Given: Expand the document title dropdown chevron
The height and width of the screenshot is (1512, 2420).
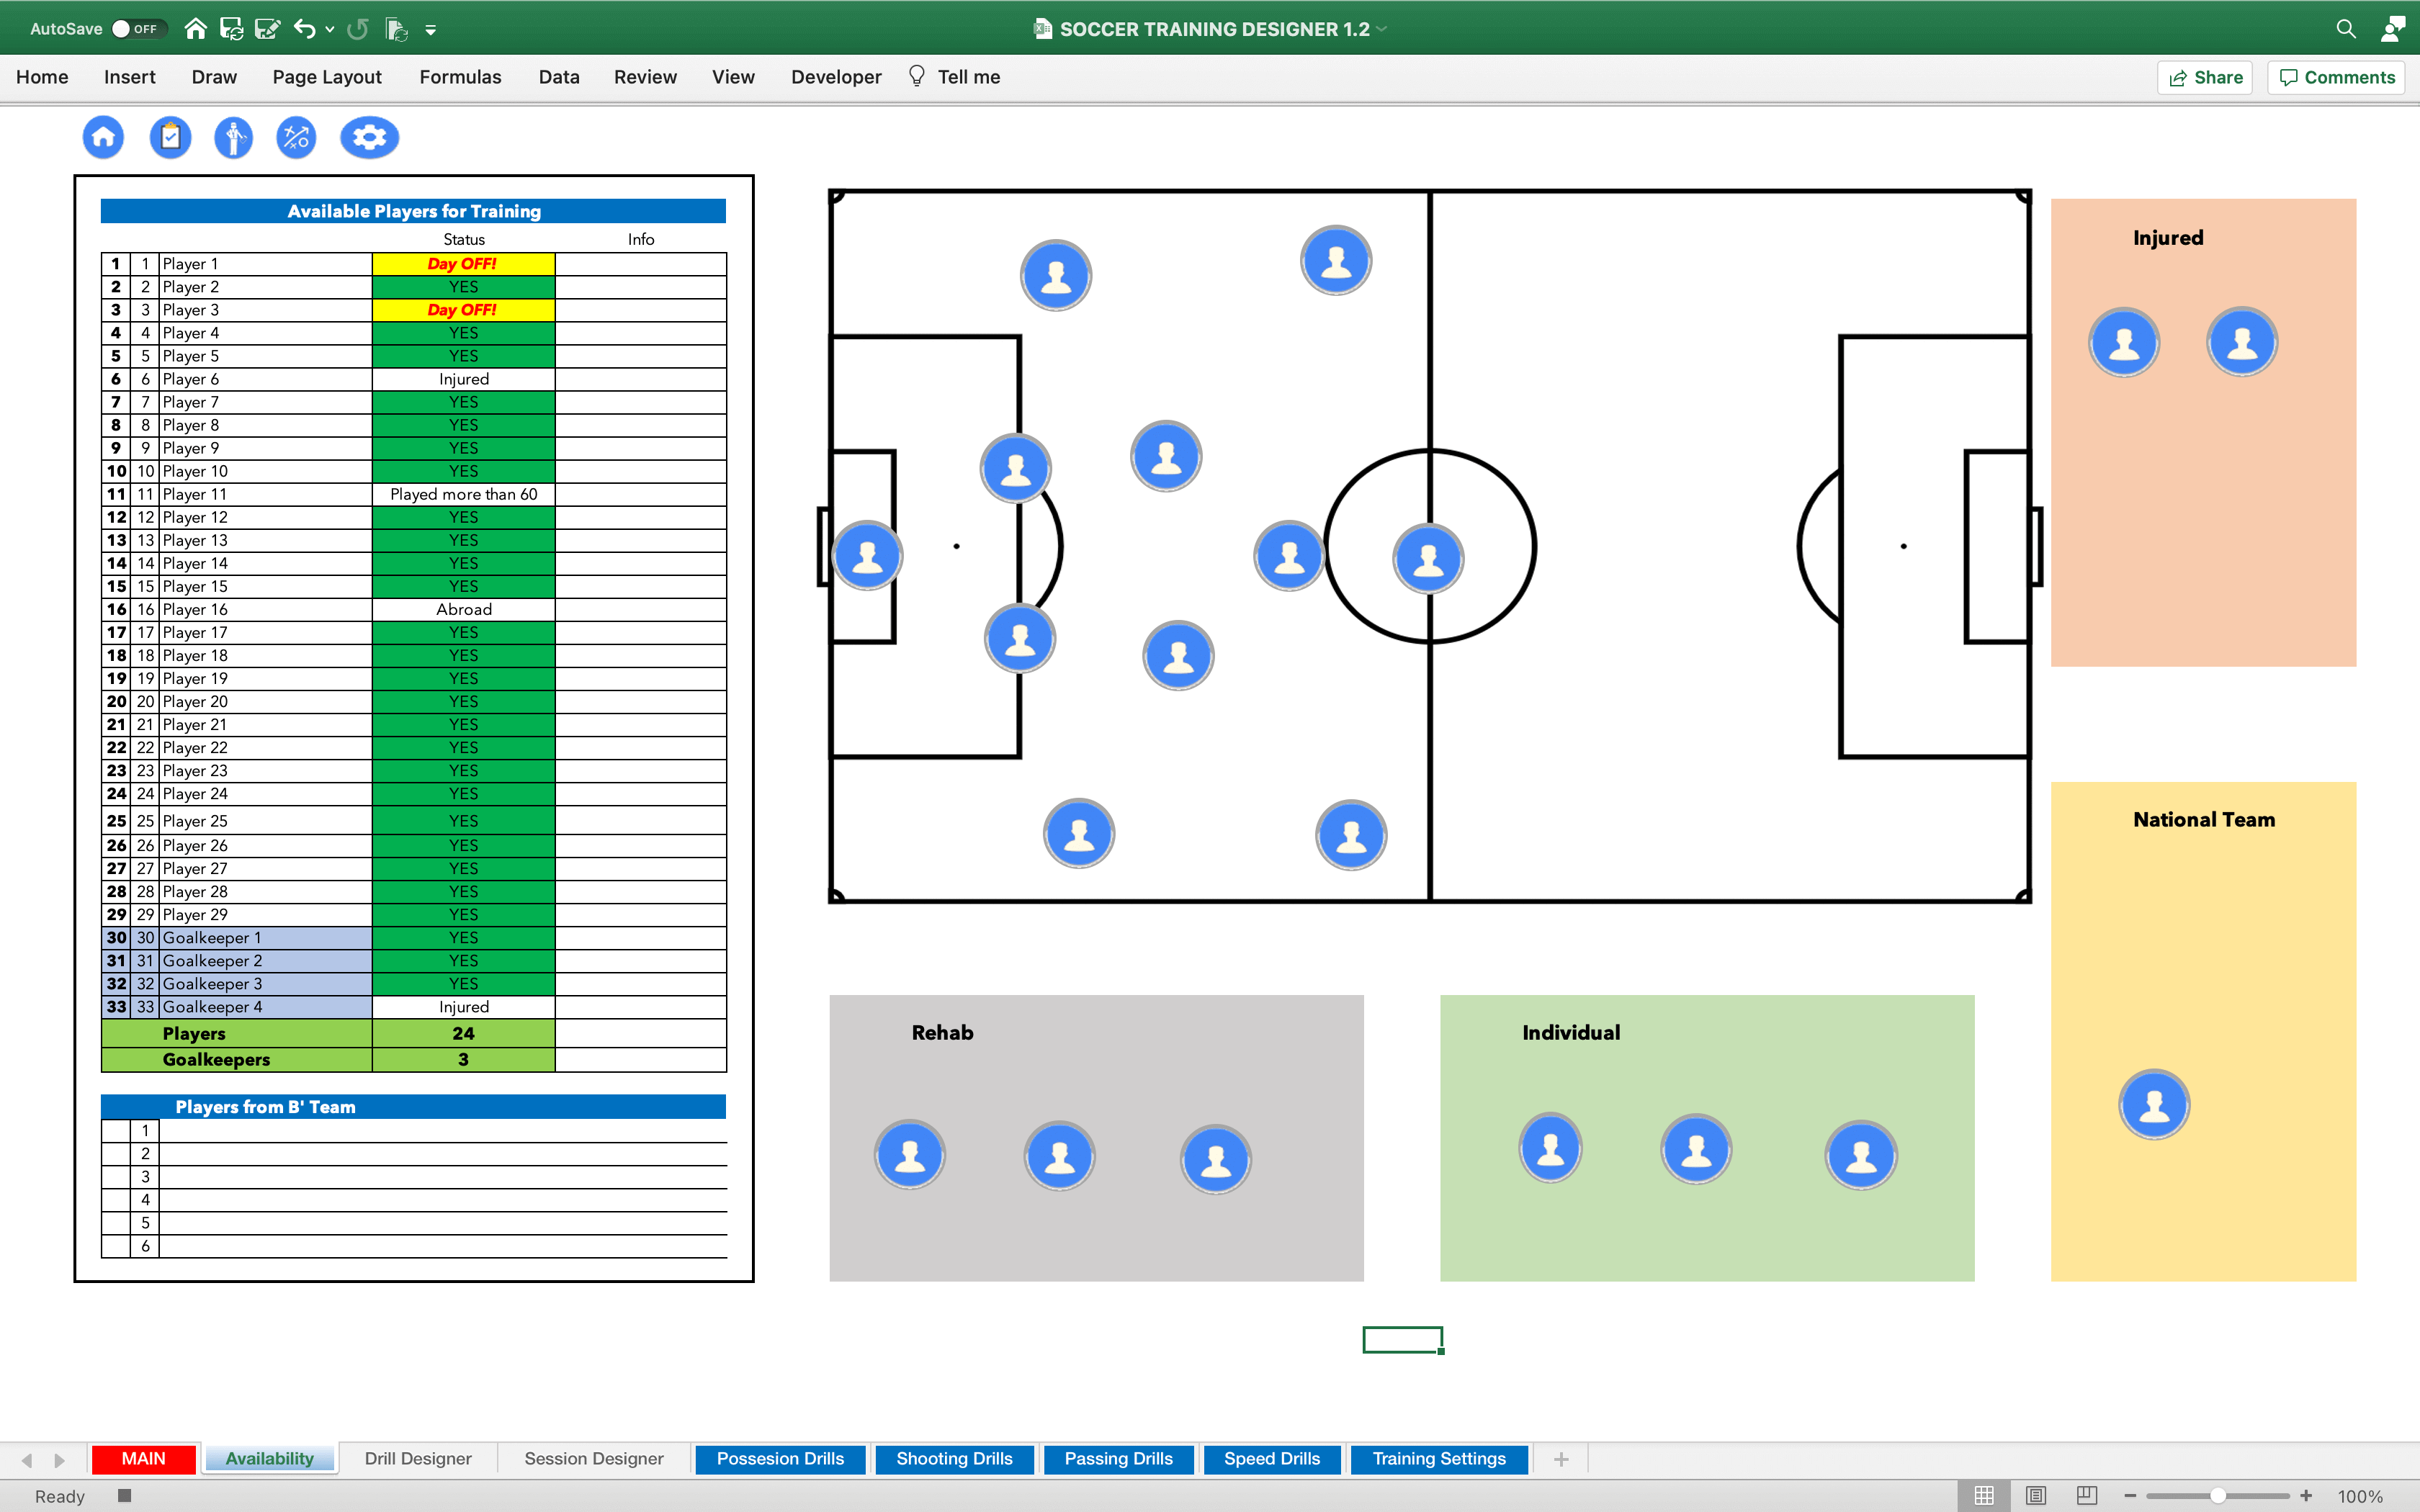Looking at the screenshot, I should click(x=1382, y=29).
